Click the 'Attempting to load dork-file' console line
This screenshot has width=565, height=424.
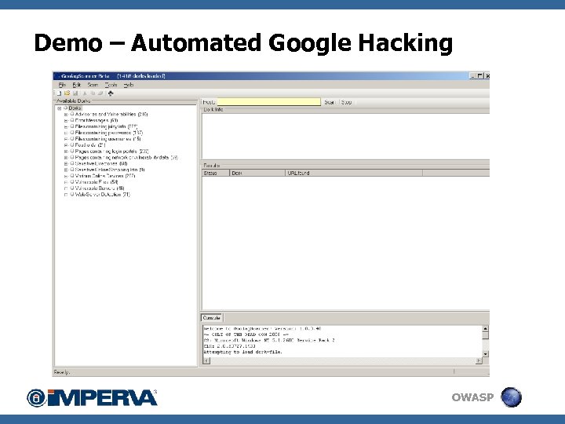point(242,352)
